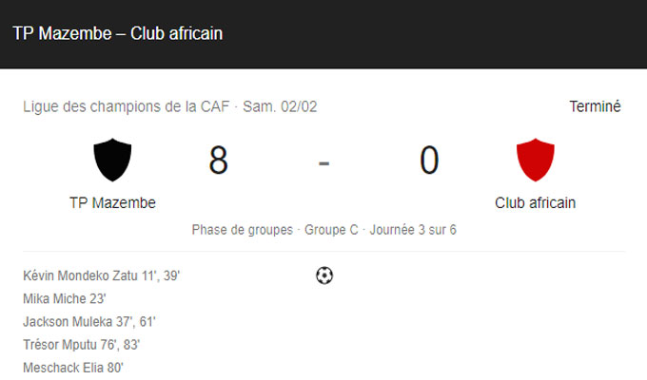Select scorer Jackson Muleka entry

tap(89, 321)
